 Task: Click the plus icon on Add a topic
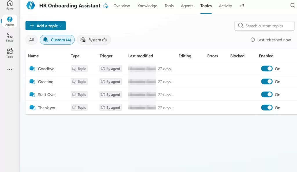click(x=32, y=26)
